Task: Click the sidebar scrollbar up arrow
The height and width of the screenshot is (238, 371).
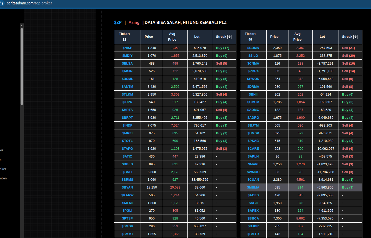Action: 22,26
